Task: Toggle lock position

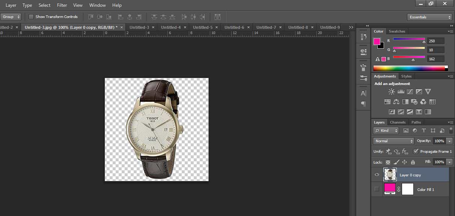Action: 405,162
